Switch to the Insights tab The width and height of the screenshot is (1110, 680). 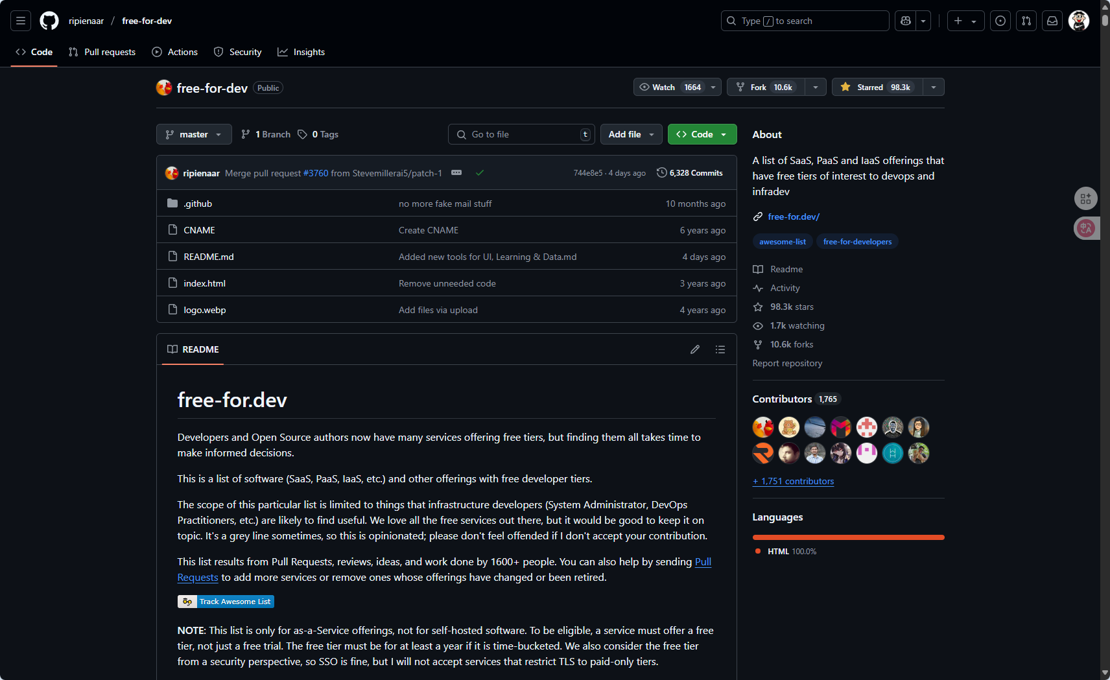tap(301, 52)
